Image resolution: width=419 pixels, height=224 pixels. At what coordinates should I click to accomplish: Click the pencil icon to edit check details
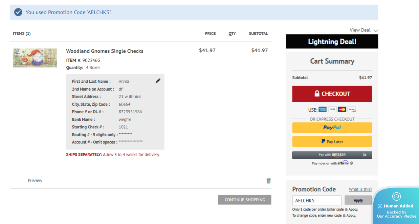pos(158,81)
